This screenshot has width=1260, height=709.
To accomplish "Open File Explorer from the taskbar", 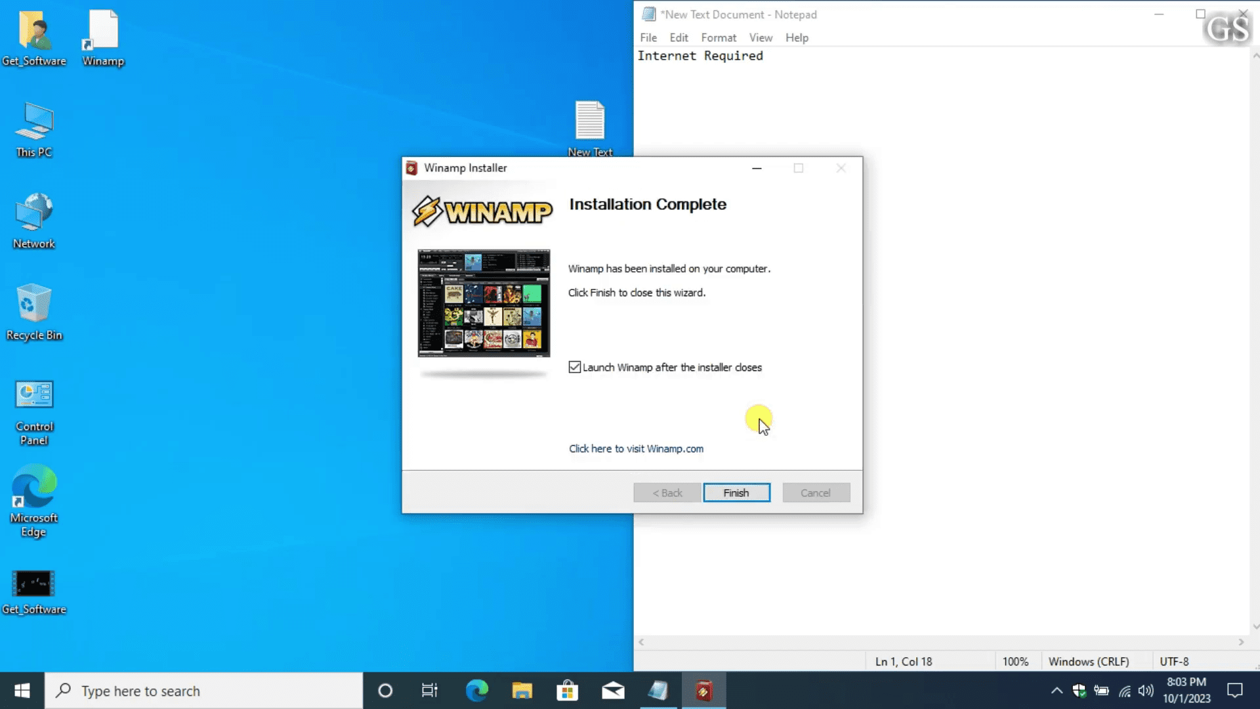I will (522, 691).
